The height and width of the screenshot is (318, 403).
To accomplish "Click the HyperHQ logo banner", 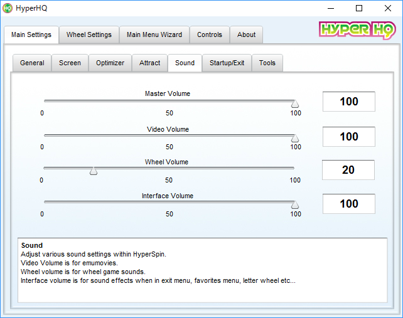I will [x=357, y=30].
